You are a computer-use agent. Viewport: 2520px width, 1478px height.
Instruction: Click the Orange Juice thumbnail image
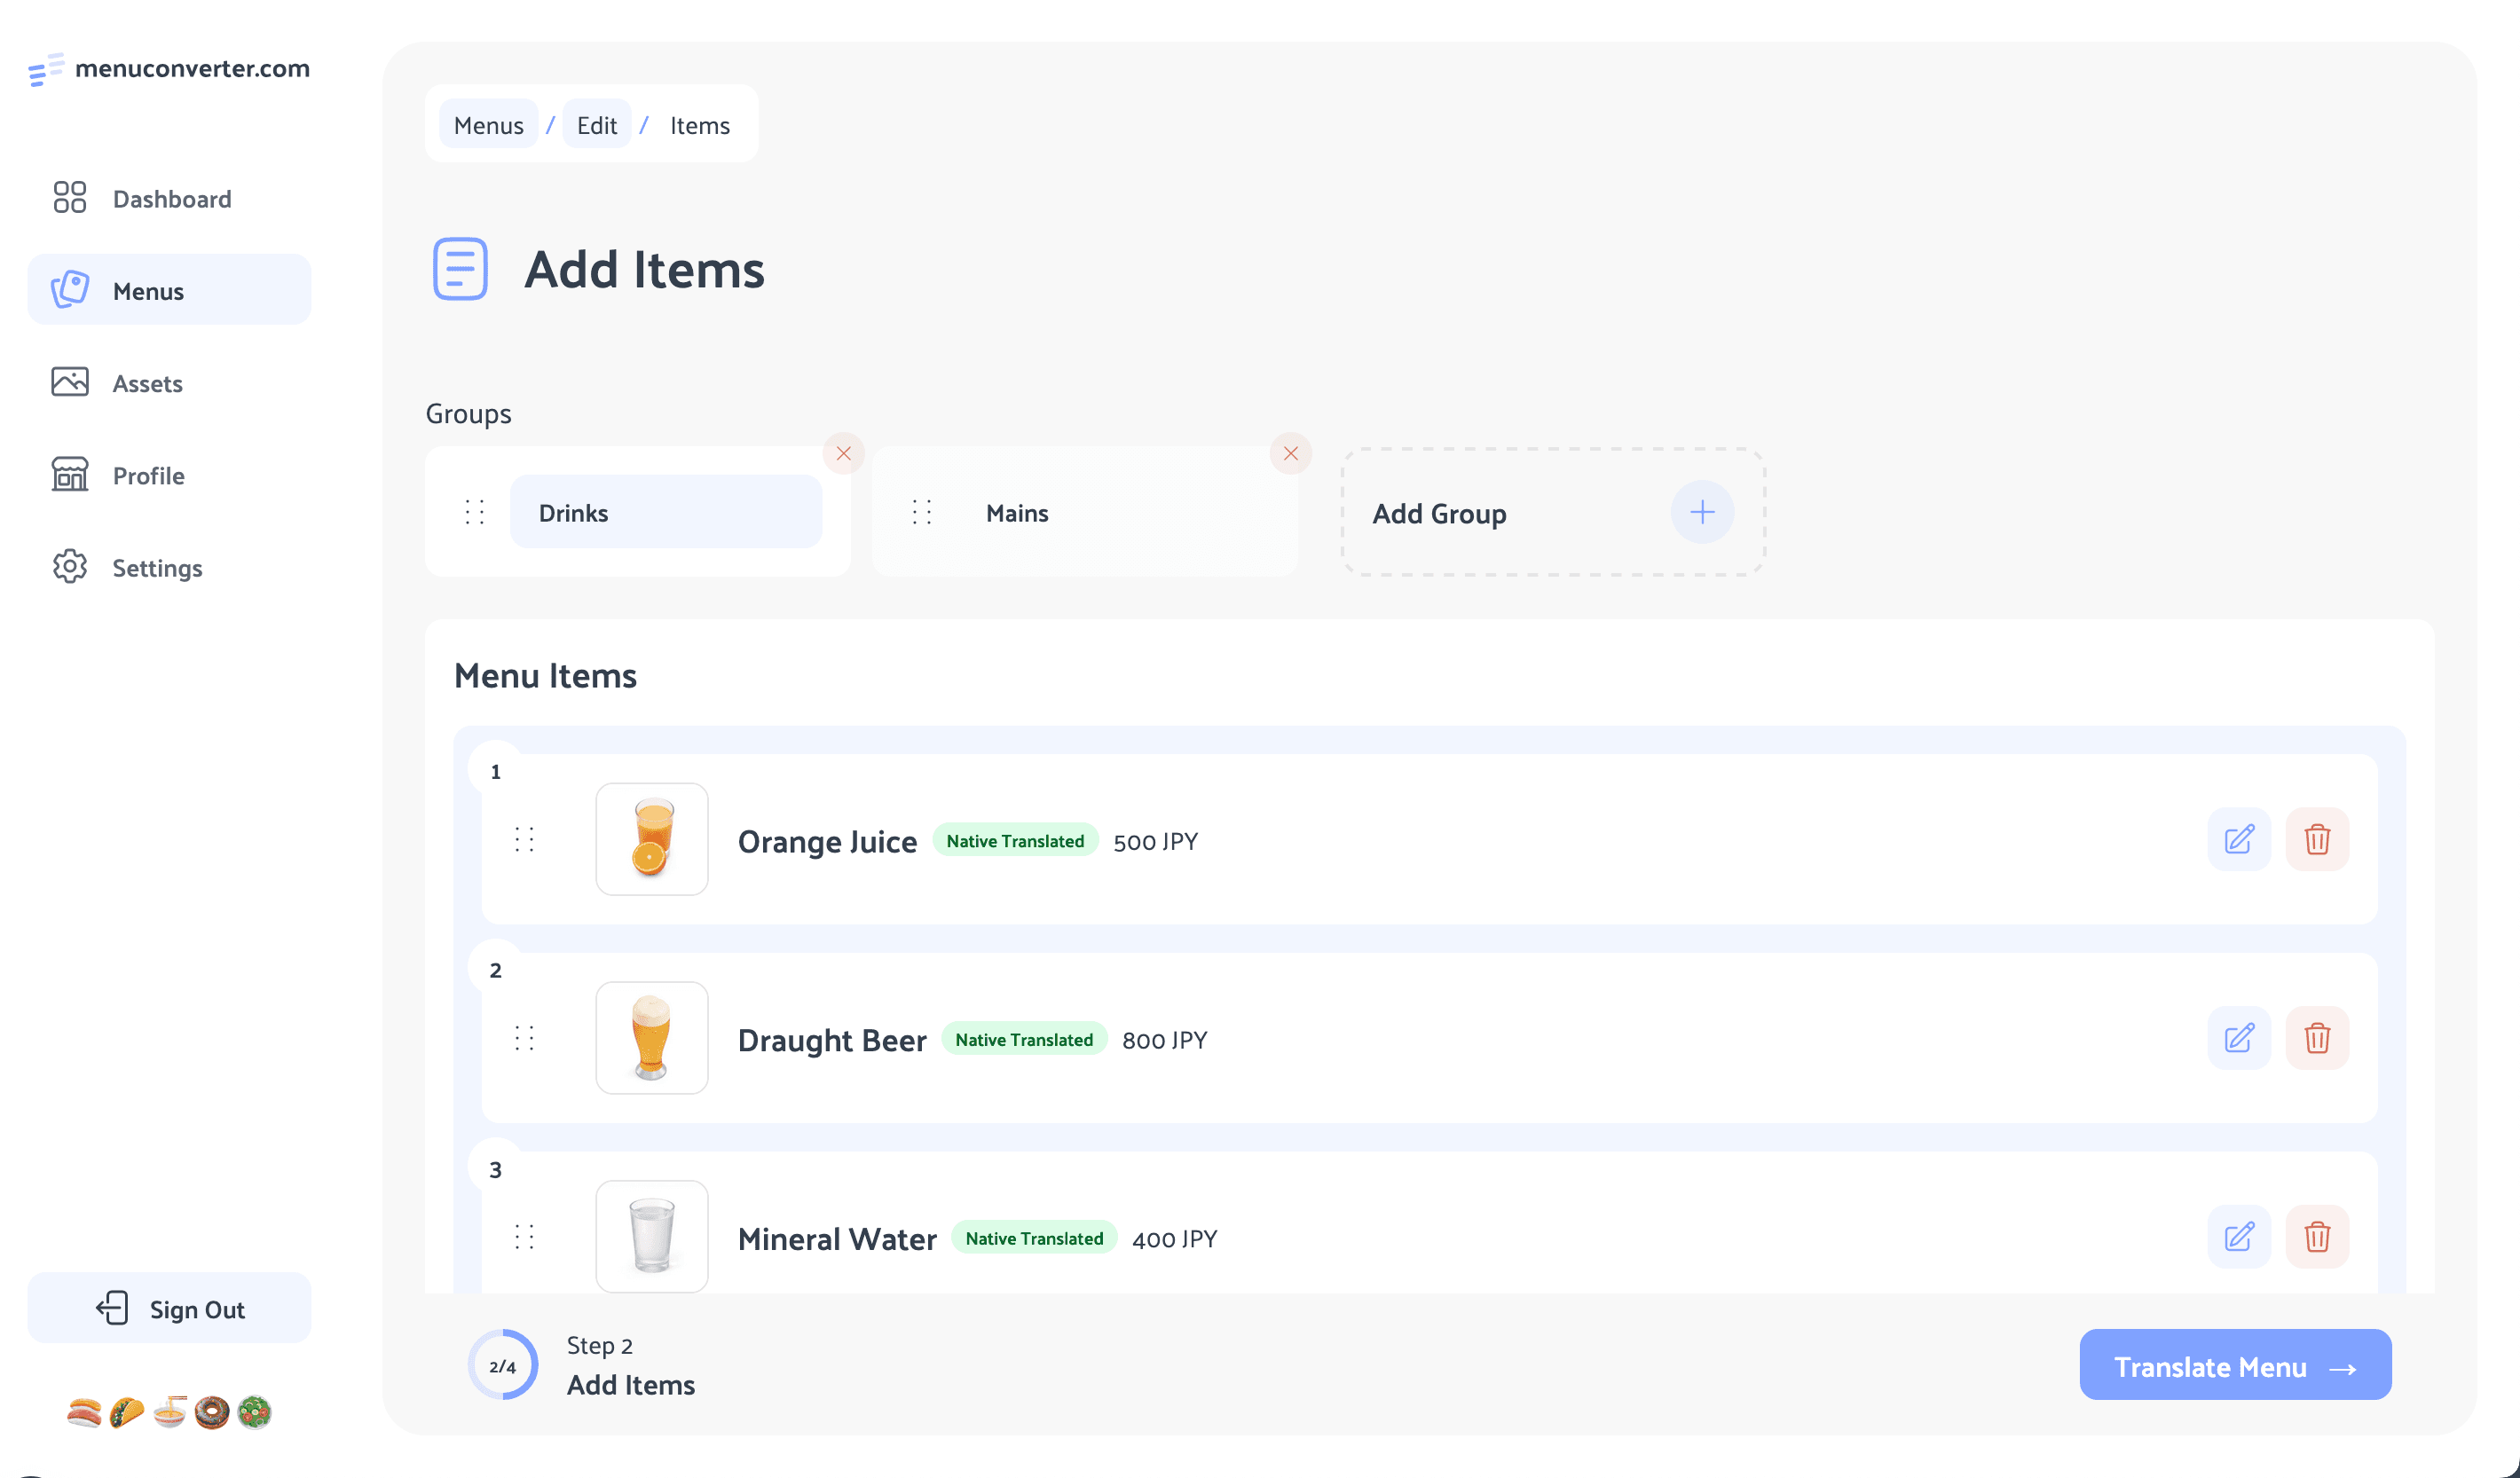click(x=651, y=839)
